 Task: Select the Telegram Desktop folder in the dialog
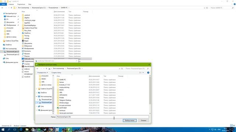coord(65,100)
